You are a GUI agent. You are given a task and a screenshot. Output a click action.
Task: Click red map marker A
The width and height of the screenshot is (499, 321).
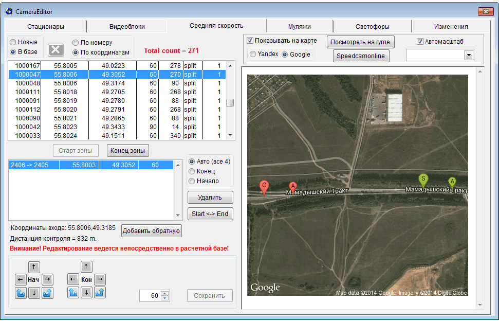click(293, 188)
